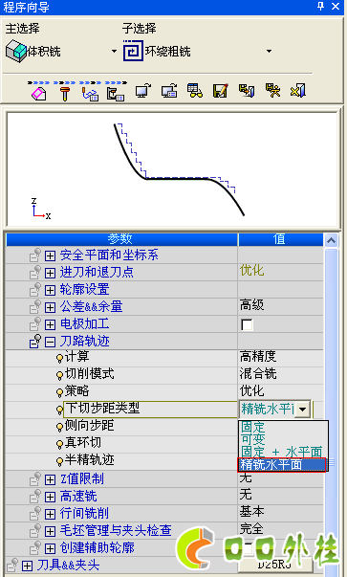Screen dimensions: 347x577
Task: Click the 值 column header
Action: click(280, 239)
